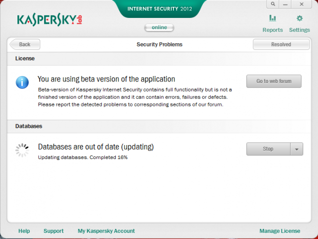Minimize the Kaspersky window

pyautogui.click(x=285, y=4)
